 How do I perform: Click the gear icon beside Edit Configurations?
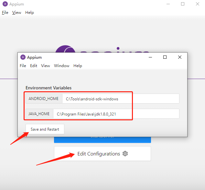click(125, 154)
